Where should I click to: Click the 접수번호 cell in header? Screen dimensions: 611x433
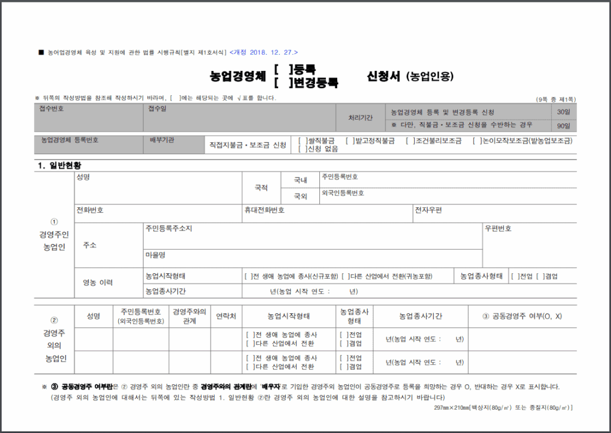pyautogui.click(x=88, y=117)
